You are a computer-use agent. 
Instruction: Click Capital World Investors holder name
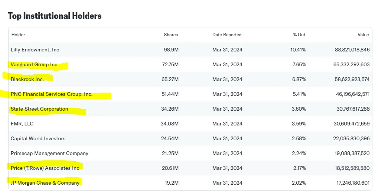[x=38, y=138]
